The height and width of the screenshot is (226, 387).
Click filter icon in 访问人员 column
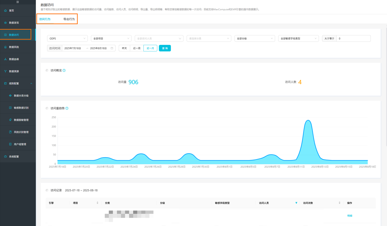[x=296, y=203]
